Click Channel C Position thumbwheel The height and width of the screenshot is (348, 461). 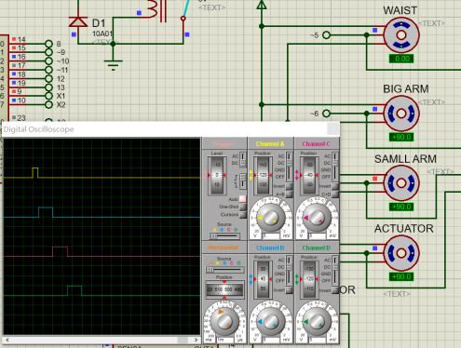[309, 176]
